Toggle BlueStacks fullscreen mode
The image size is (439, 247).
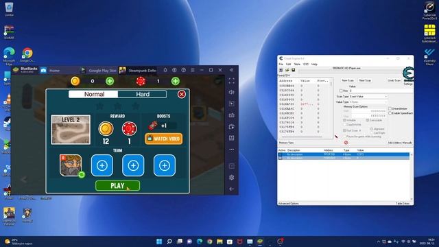point(232,81)
